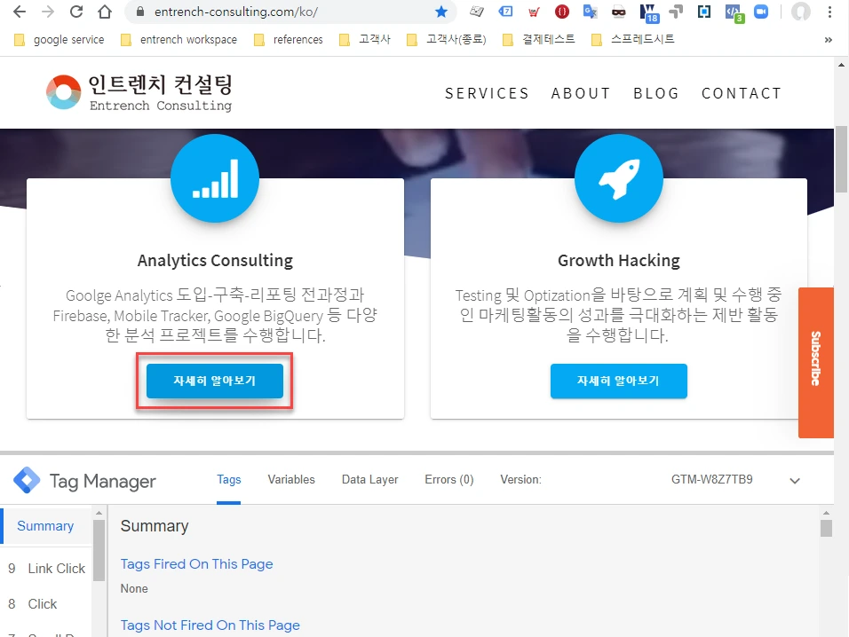Toggle the bookmark star in address bar
This screenshot has height=637, width=849.
[441, 12]
